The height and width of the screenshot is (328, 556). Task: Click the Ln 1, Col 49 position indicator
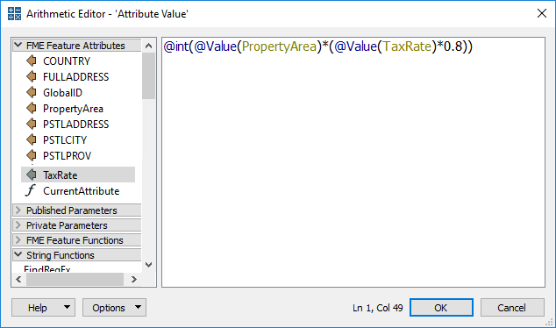pos(378,308)
